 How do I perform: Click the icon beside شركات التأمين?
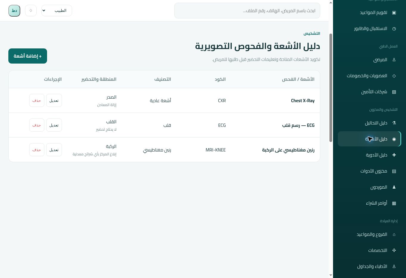click(394, 92)
